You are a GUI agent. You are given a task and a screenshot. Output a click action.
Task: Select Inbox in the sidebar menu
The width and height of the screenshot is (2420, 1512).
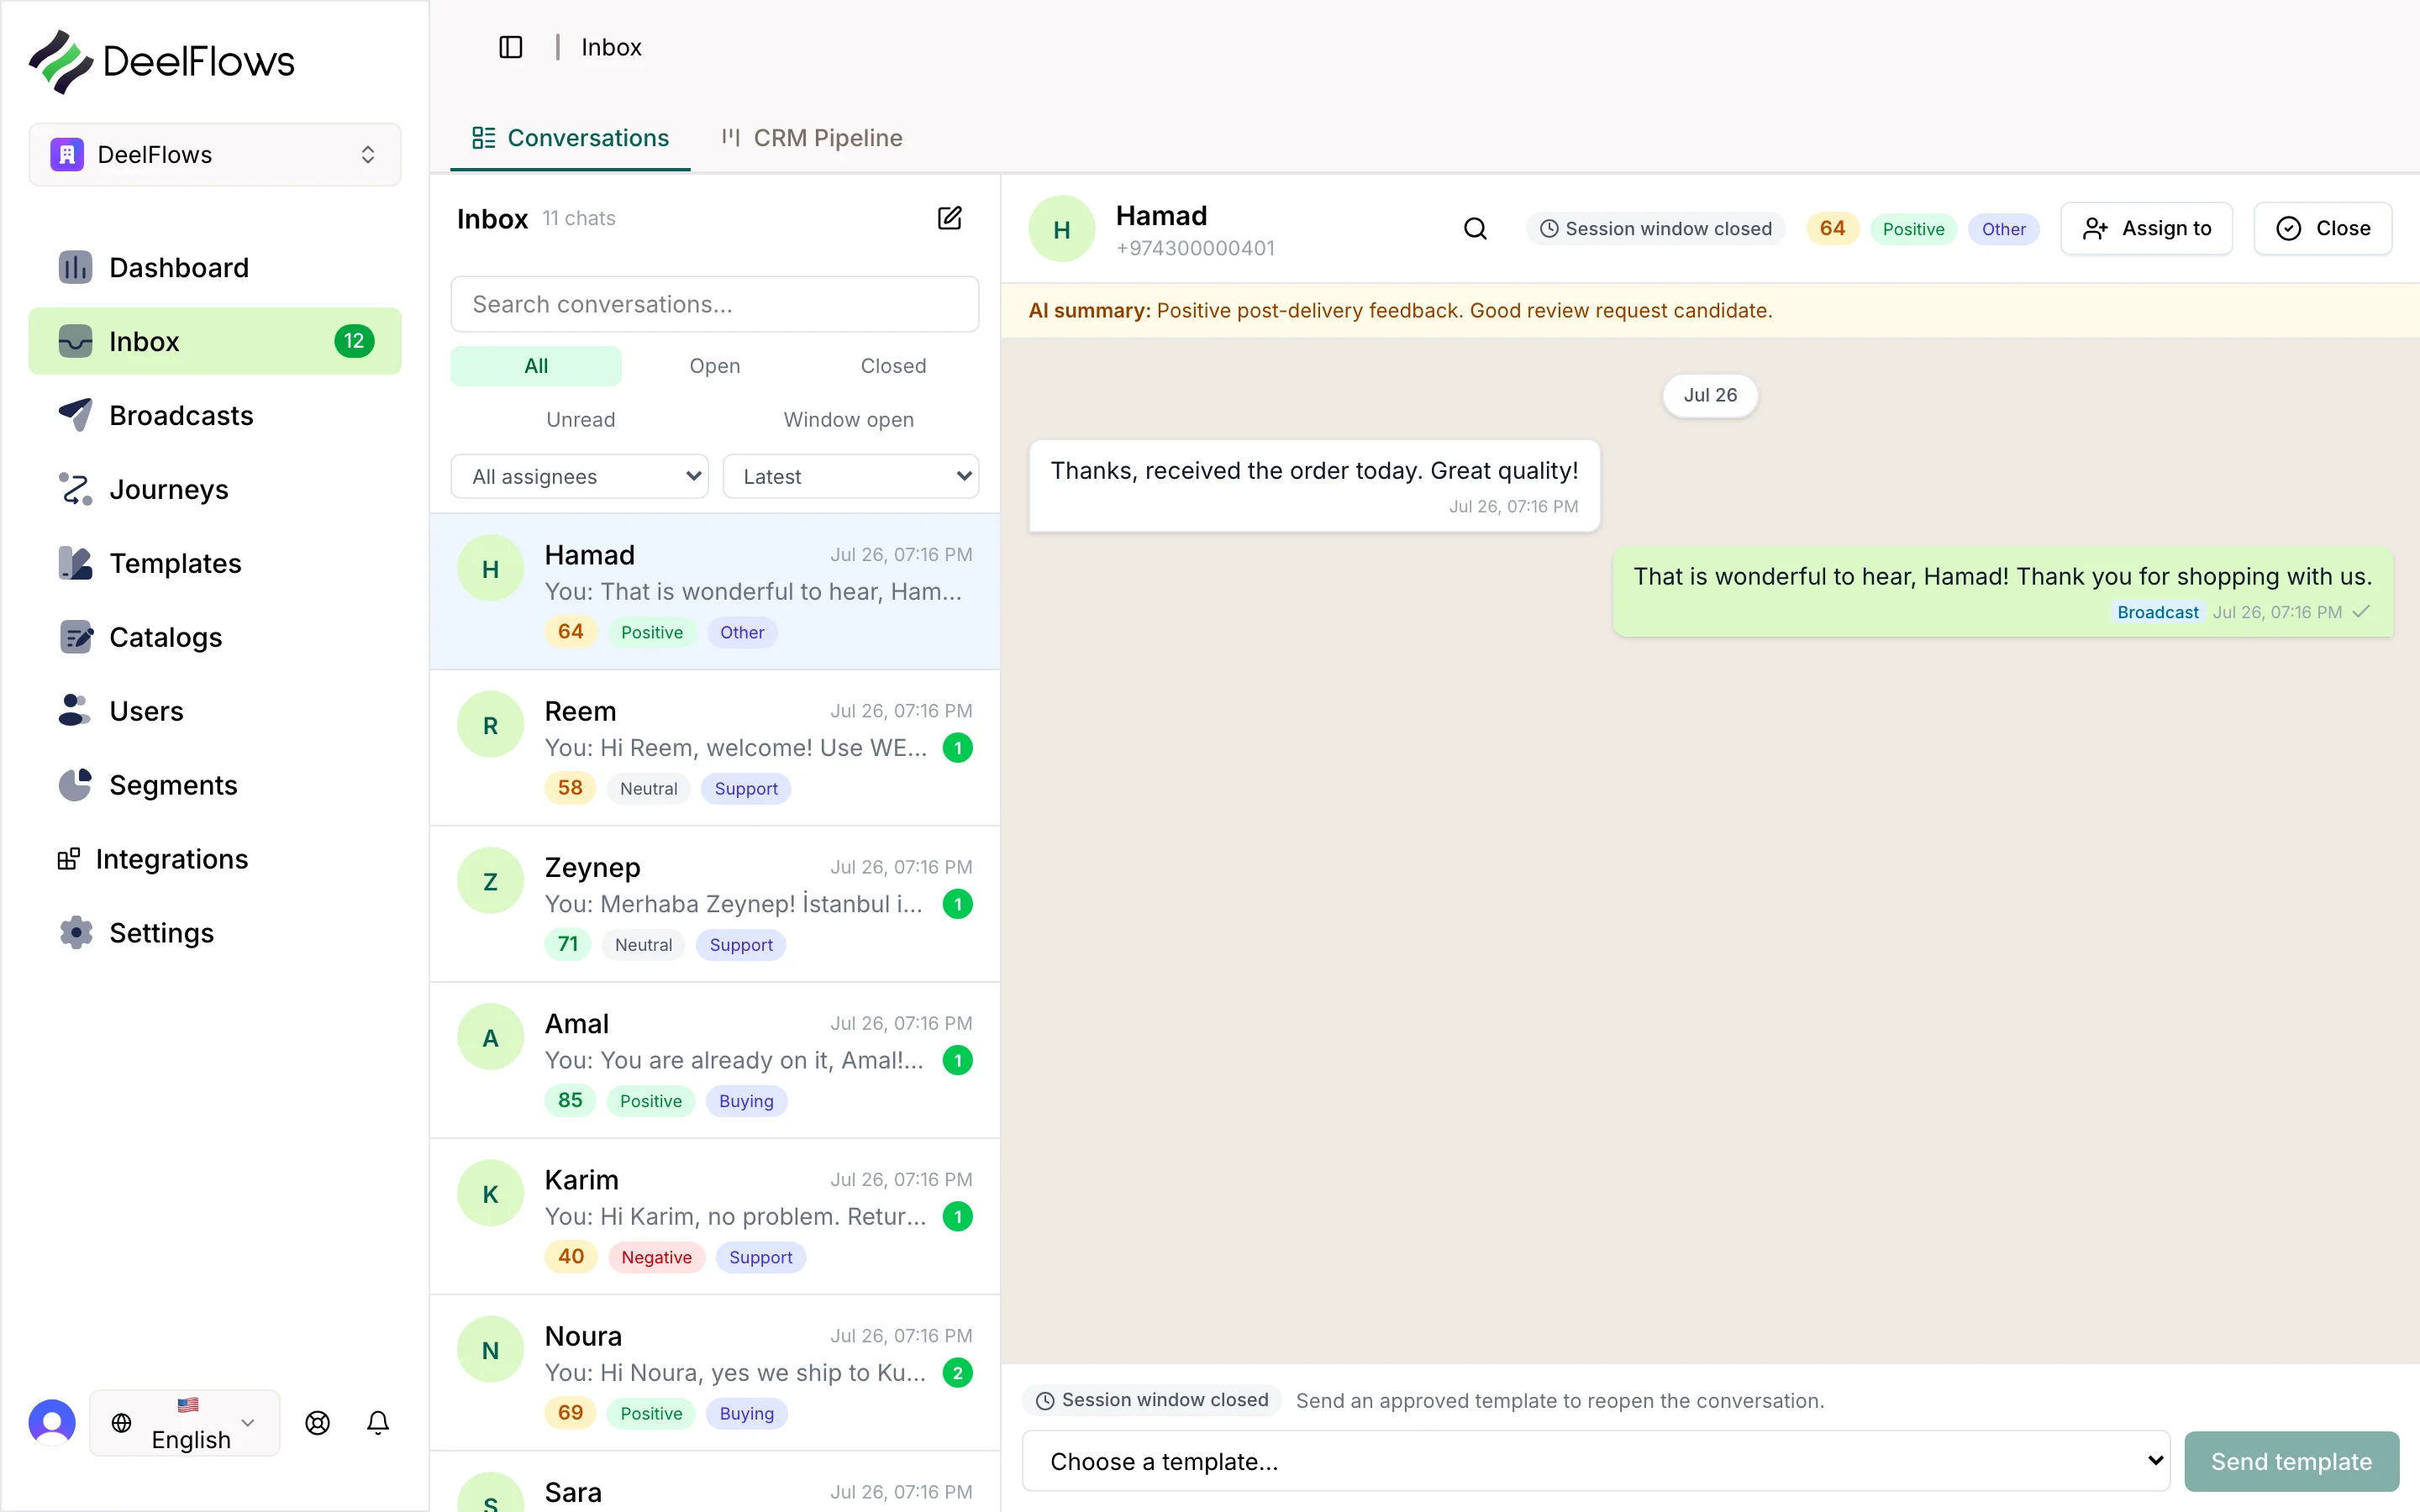tap(214, 341)
